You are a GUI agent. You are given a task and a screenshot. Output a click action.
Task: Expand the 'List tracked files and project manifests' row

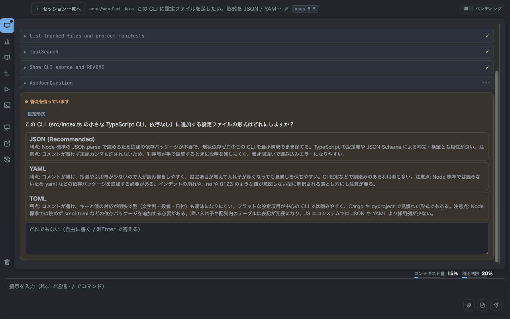257,36
